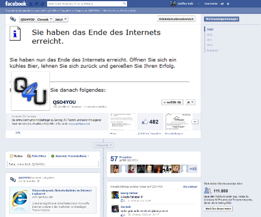The height and width of the screenshot is (217, 261).
Task: Open the Werbeanzeigenmanager button
Action: coord(221,19)
